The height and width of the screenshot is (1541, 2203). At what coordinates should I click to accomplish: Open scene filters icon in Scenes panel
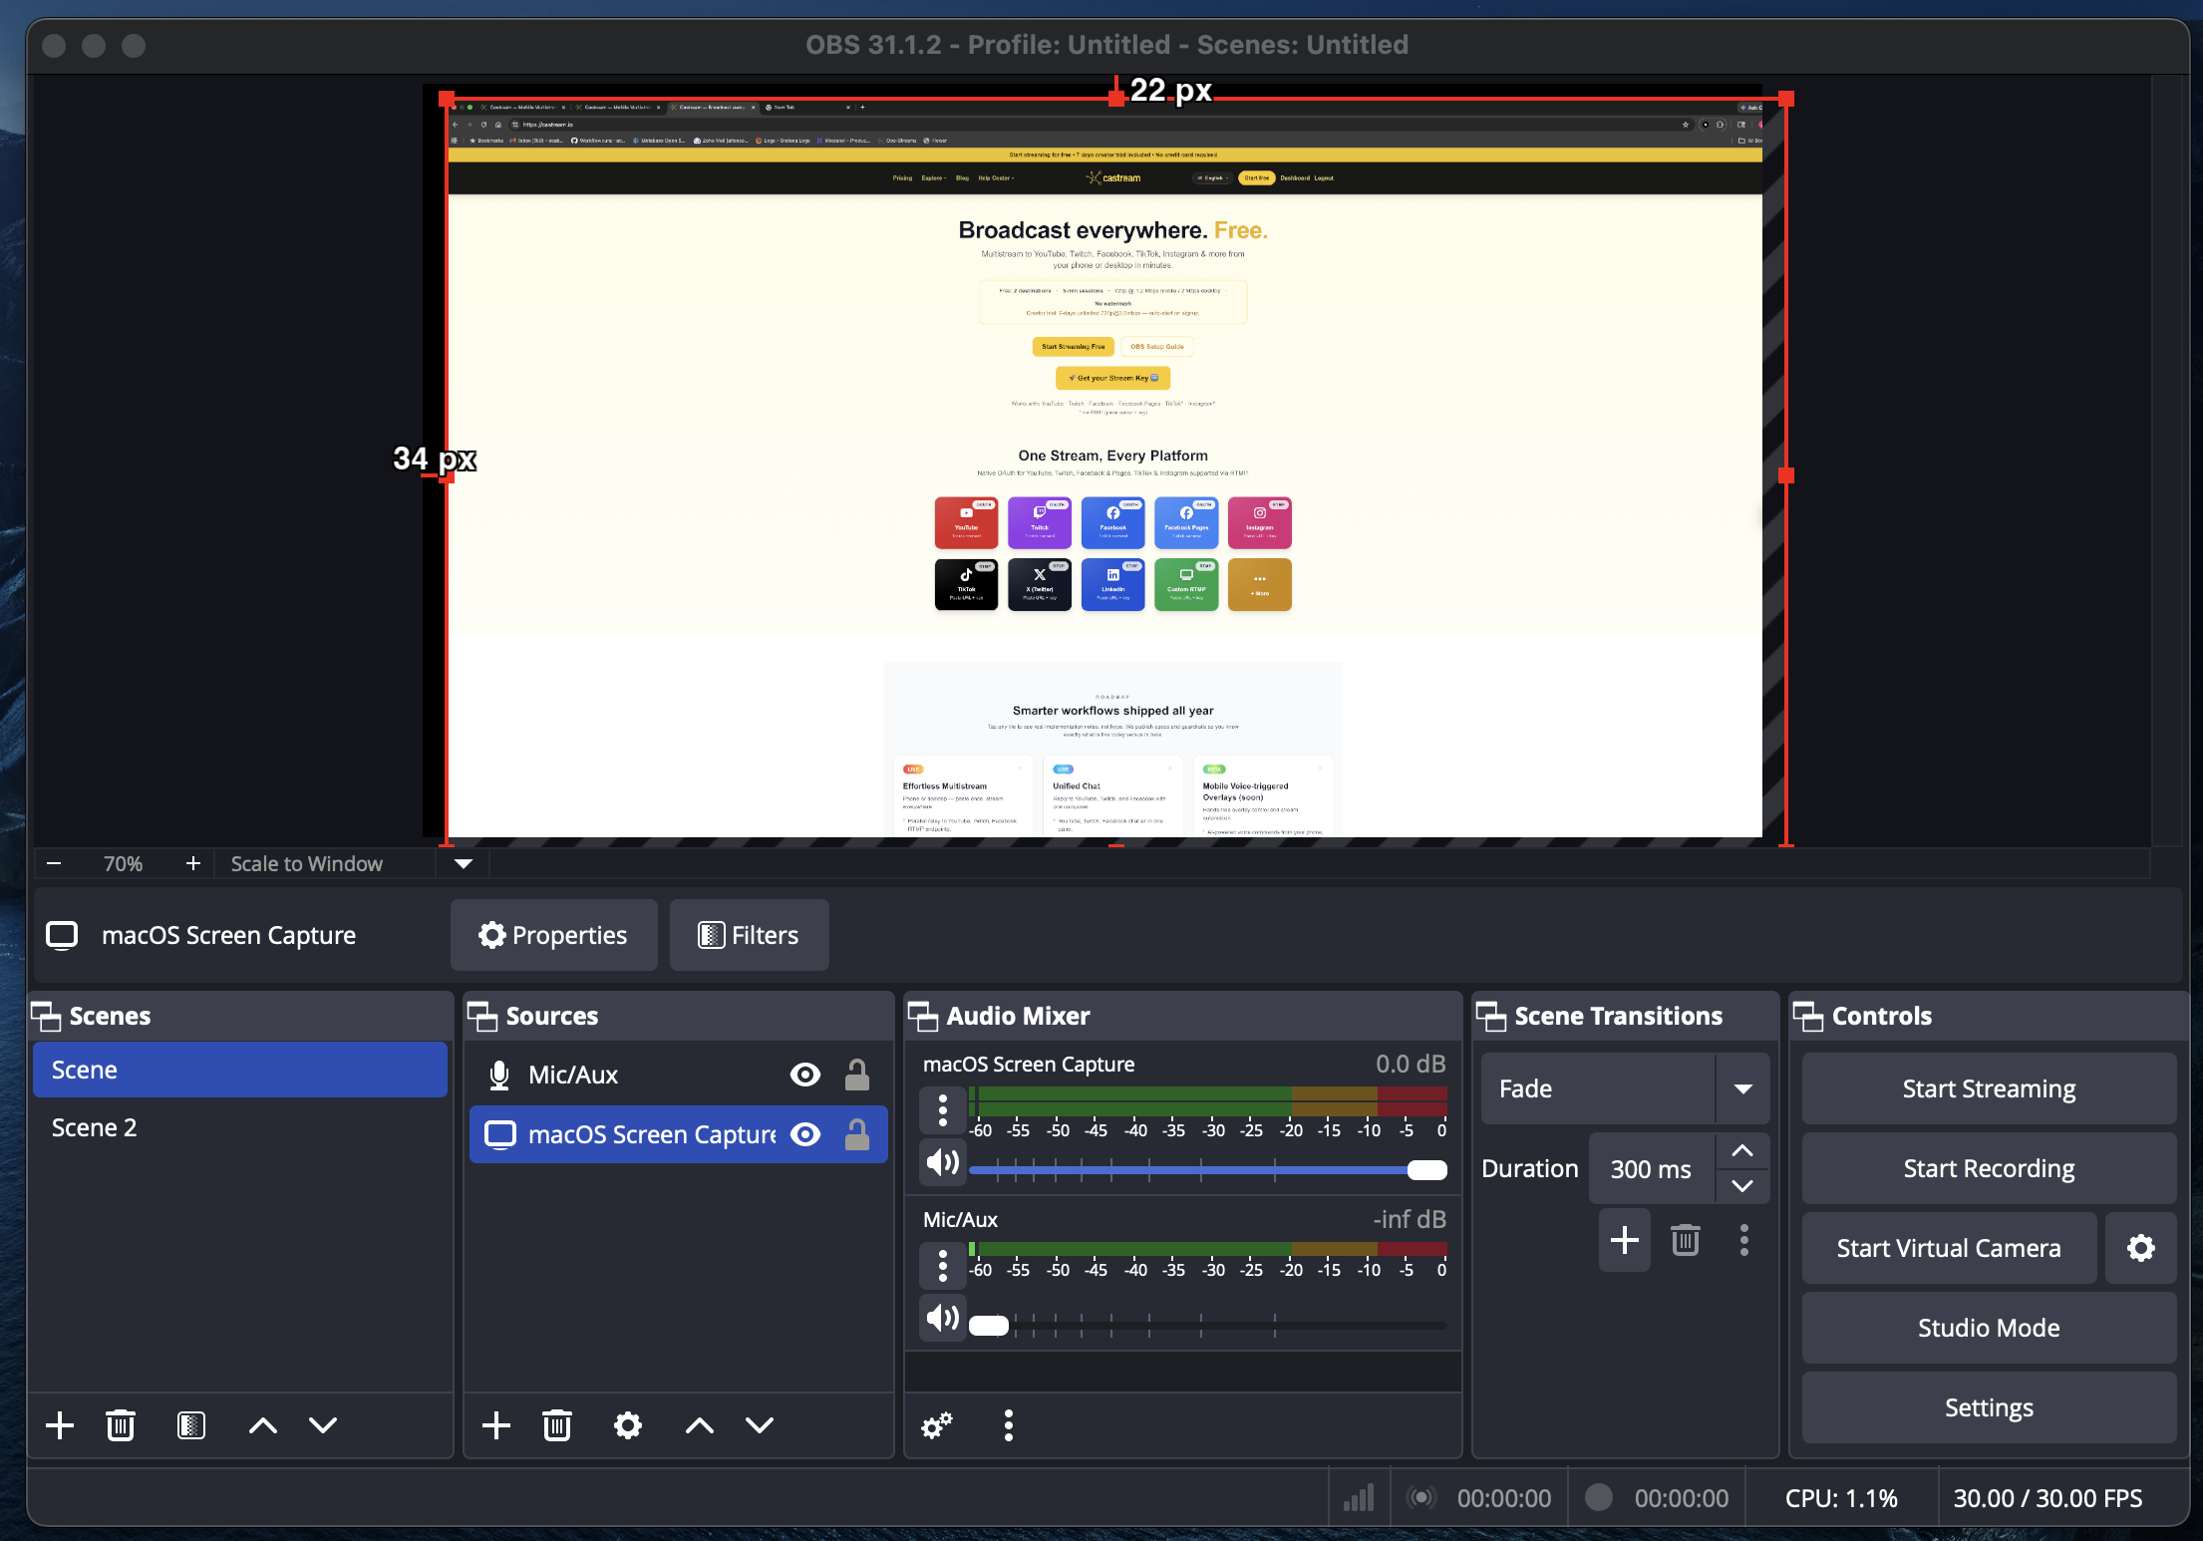(x=190, y=1425)
